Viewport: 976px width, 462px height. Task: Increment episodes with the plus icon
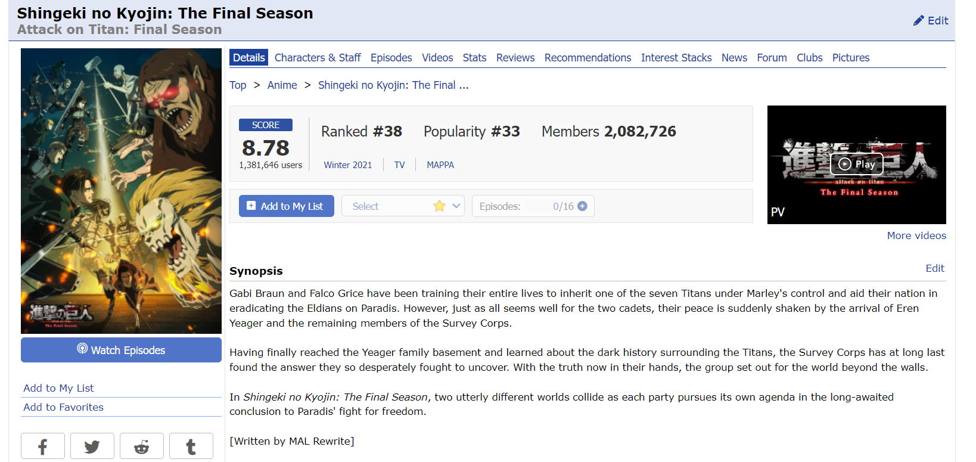tap(583, 206)
